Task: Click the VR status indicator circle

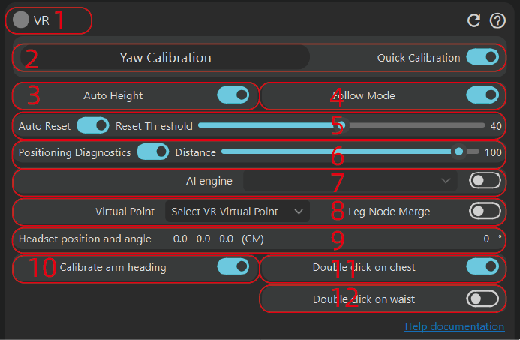Action: click(x=21, y=20)
